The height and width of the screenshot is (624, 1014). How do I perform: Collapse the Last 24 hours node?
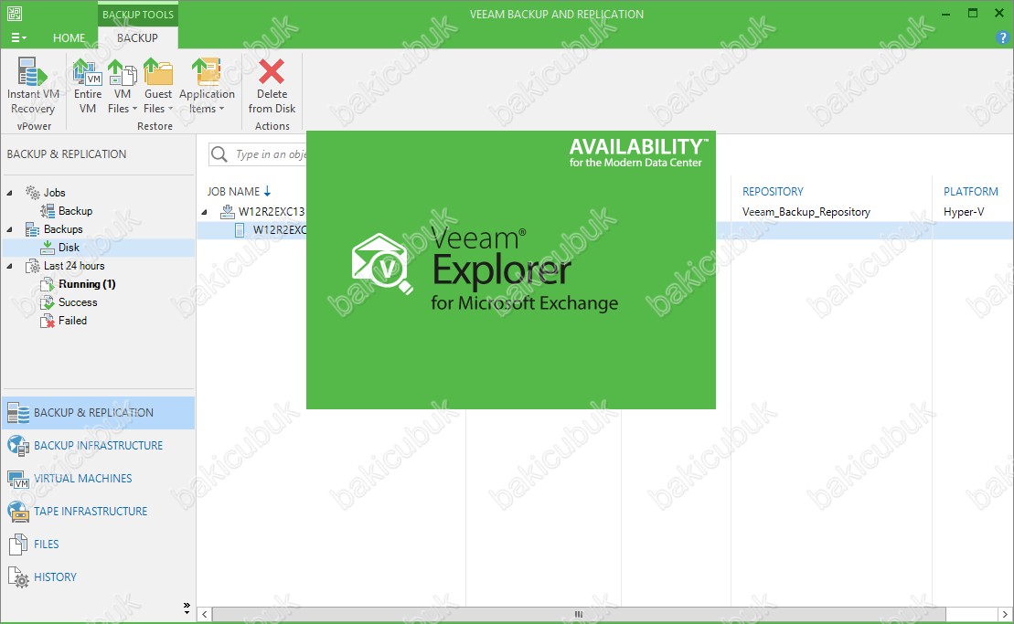(10, 266)
